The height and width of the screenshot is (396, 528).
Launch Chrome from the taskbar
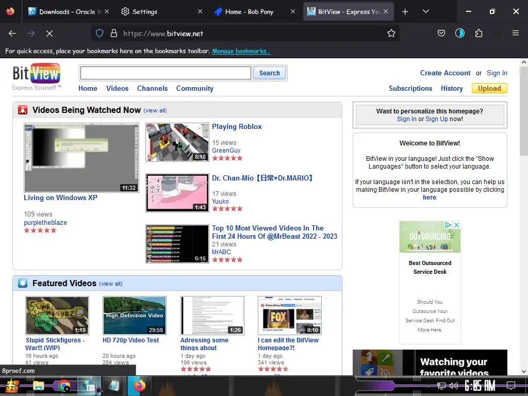click(x=64, y=386)
